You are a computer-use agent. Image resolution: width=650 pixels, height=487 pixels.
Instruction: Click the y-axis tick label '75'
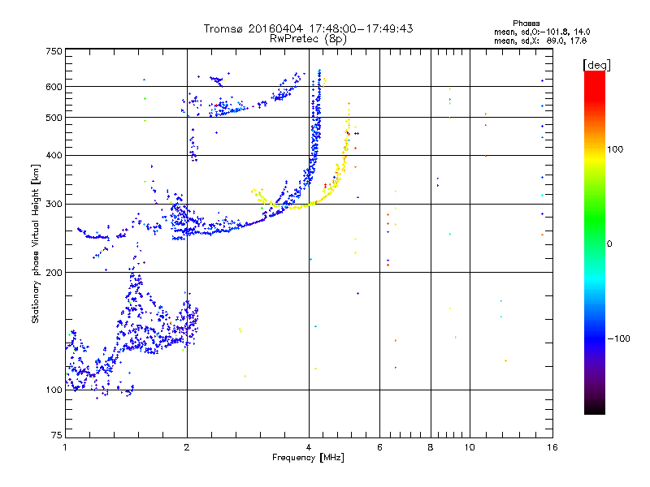click(x=57, y=435)
